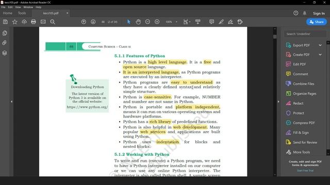Click the python.org link in sidebar note

[x=87, y=107]
